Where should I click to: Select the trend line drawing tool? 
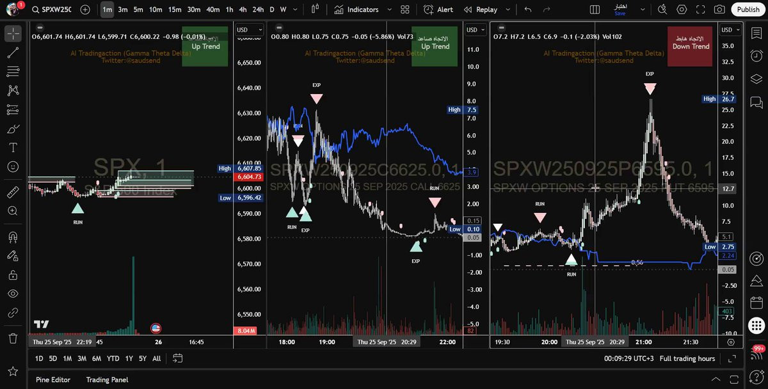13,53
